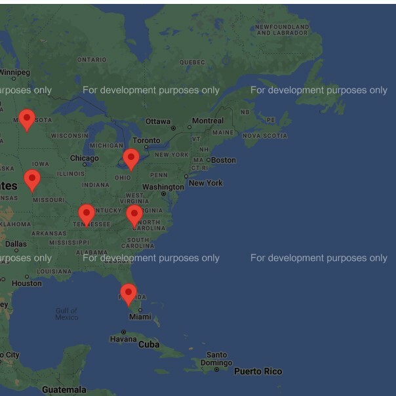Click the red pin on Tennessee
The height and width of the screenshot is (396, 396).
87,216
